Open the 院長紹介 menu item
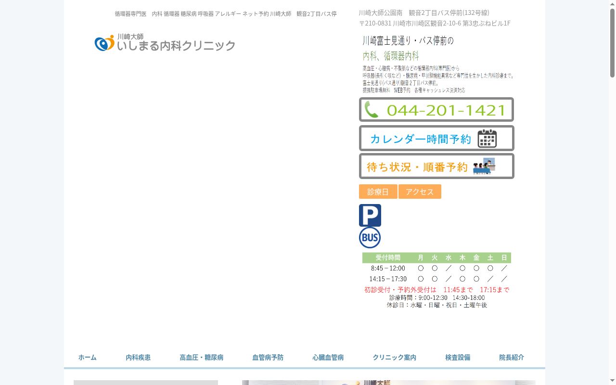 512,357
